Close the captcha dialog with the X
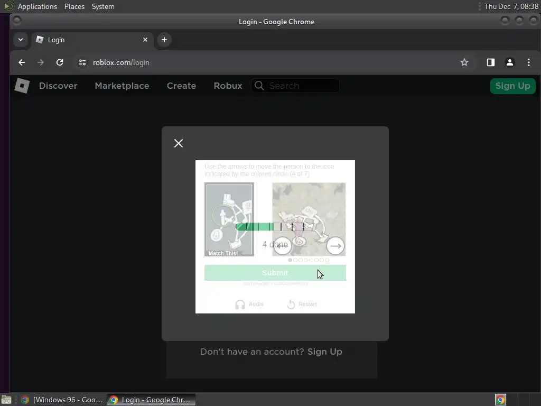Viewport: 541px width, 406px height. point(179,143)
